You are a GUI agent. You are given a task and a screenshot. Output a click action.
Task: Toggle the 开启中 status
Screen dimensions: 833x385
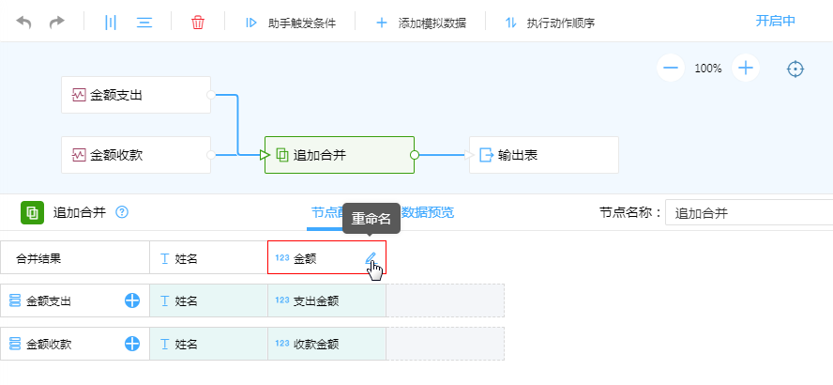pyautogui.click(x=775, y=21)
